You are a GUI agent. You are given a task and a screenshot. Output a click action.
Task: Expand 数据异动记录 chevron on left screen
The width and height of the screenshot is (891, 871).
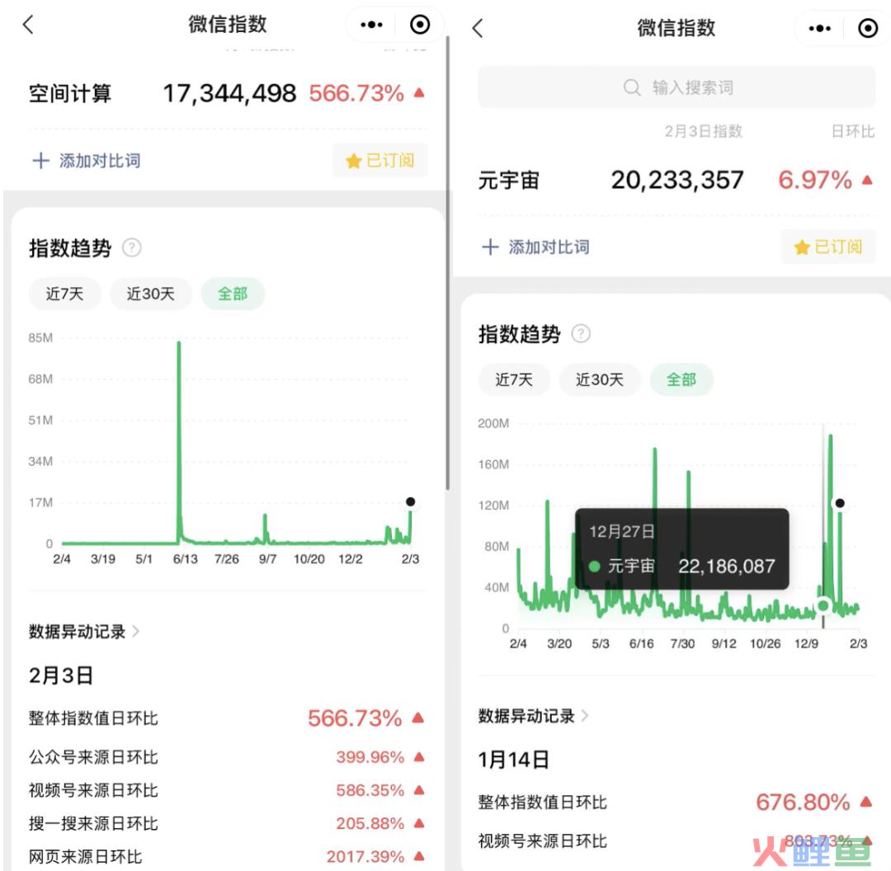(x=136, y=631)
